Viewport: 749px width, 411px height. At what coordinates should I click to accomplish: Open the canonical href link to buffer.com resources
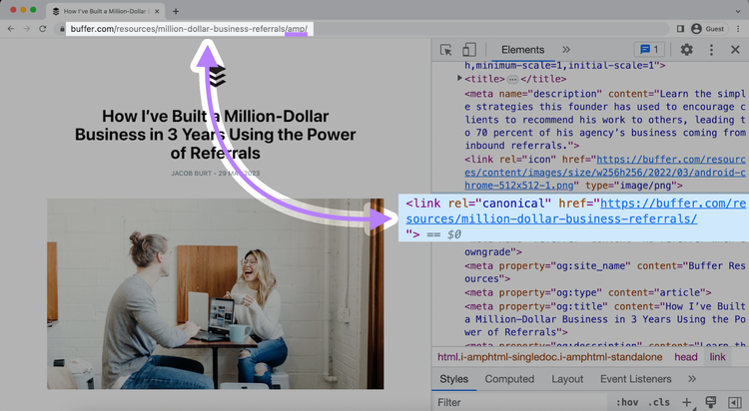[575, 211]
